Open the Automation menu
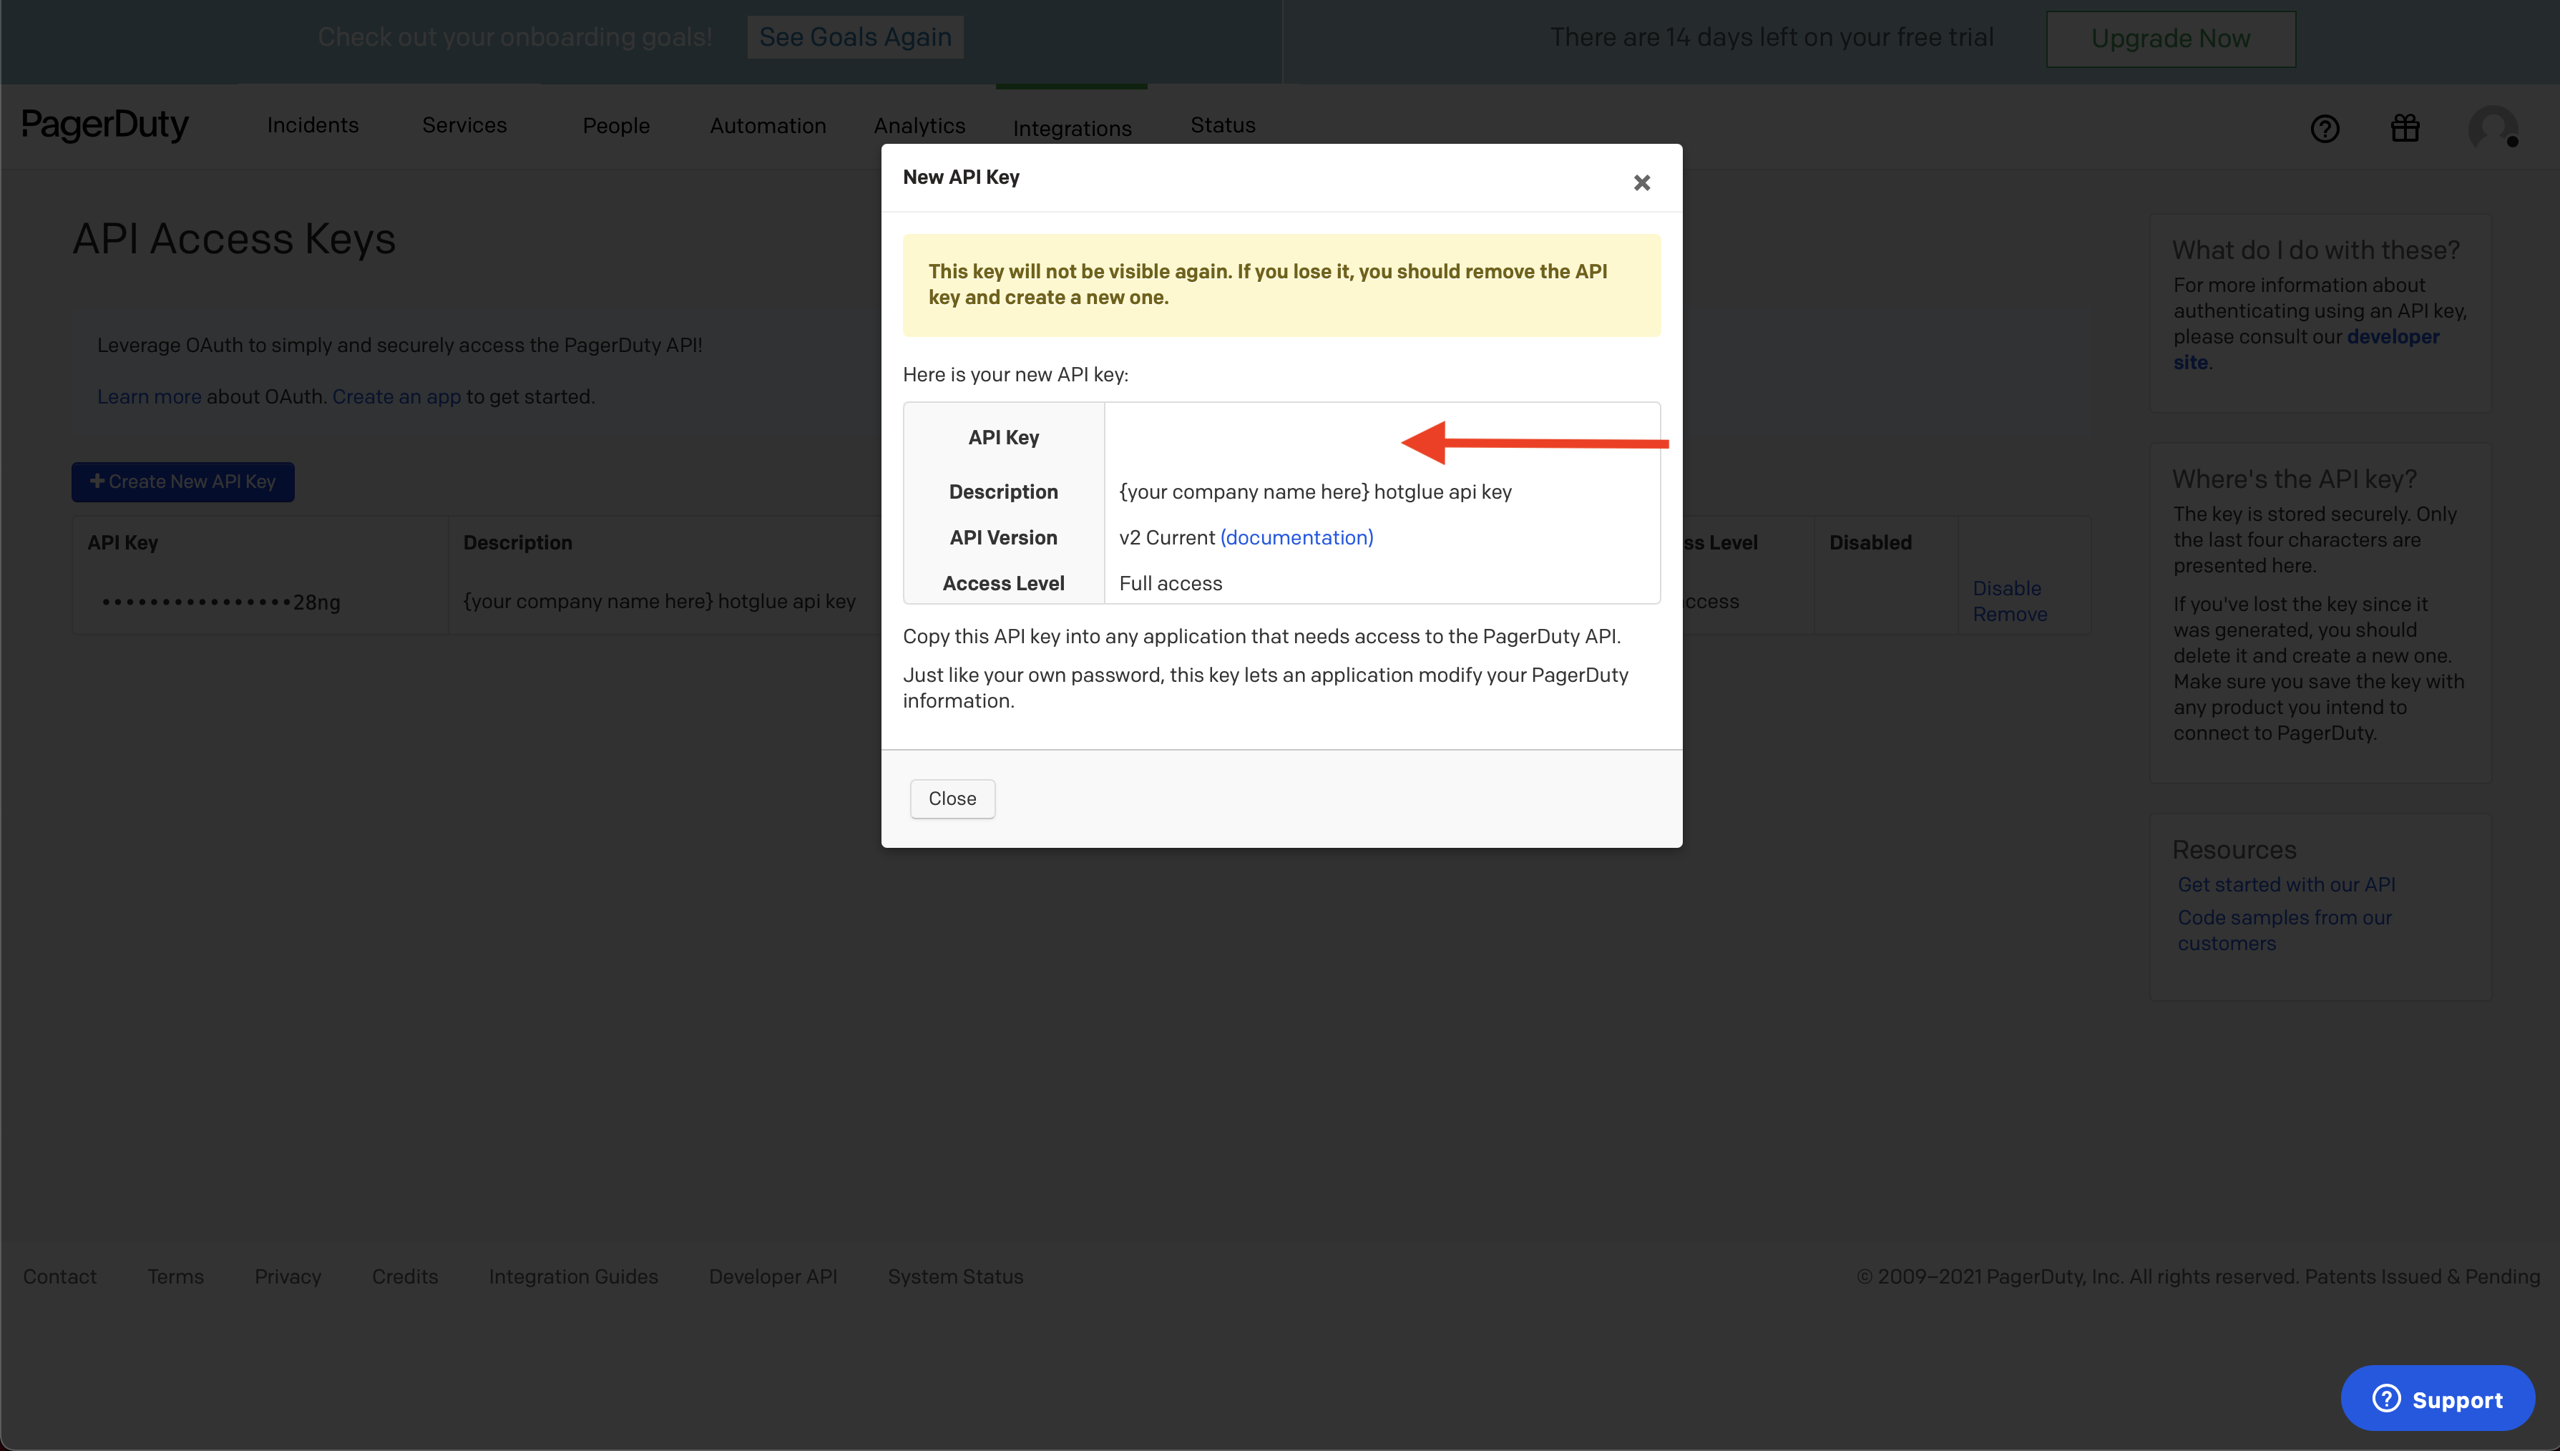 pos(767,126)
